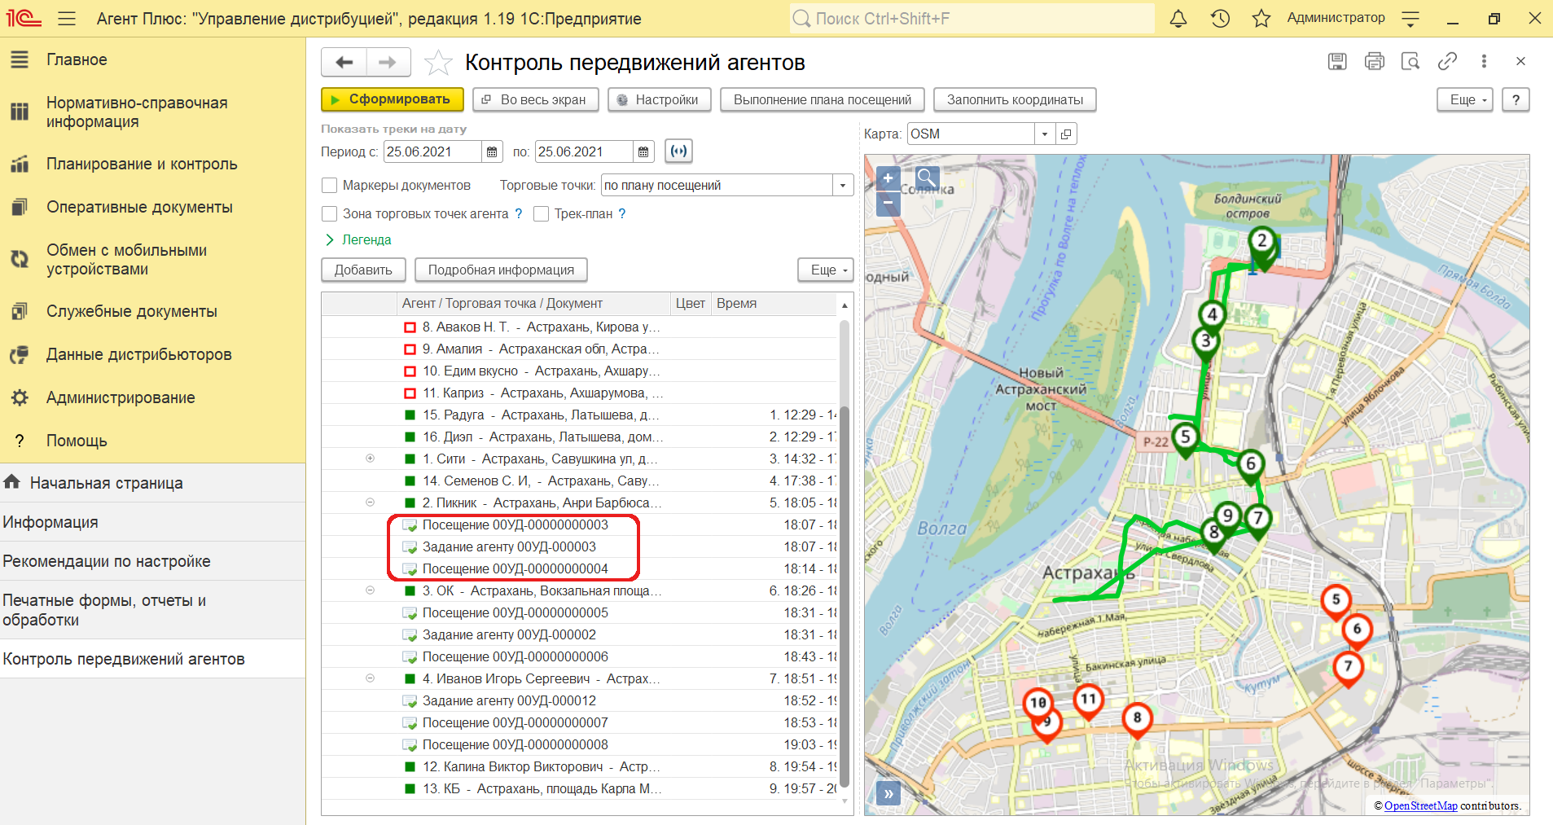Expand the Легенда section

pos(358,239)
